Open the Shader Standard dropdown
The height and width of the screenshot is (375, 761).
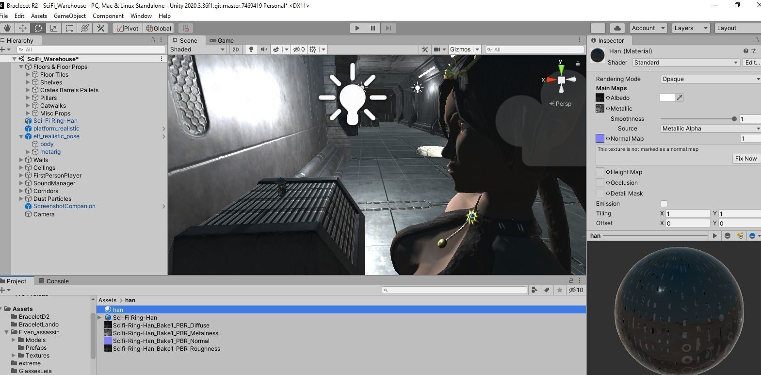click(x=686, y=63)
